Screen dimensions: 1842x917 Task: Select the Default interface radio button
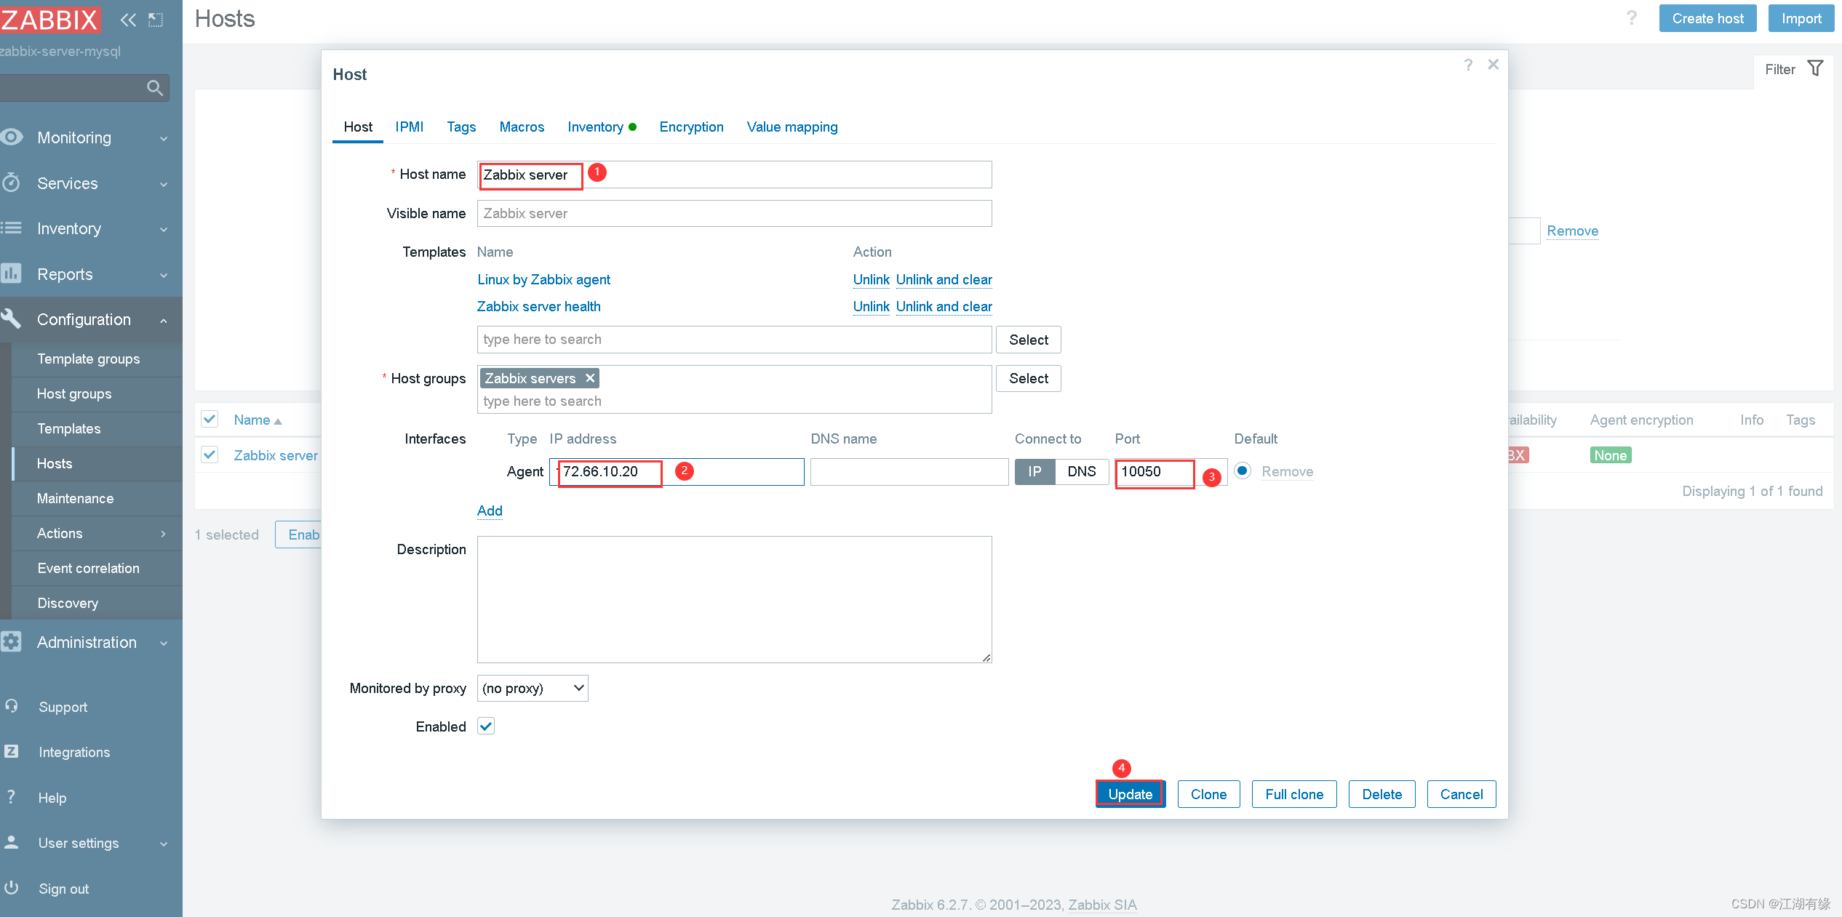click(x=1243, y=470)
